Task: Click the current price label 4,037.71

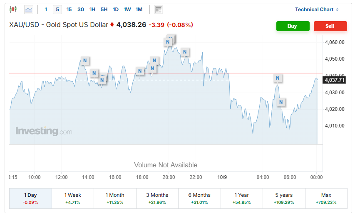Action: coord(334,80)
